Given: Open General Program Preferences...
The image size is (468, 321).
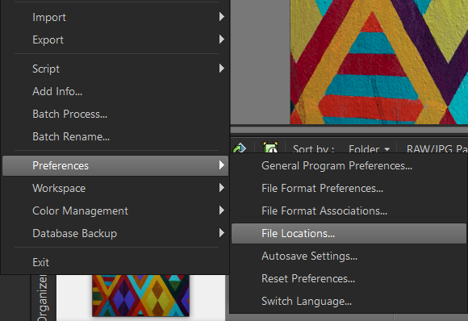Looking at the screenshot, I should (349, 165).
